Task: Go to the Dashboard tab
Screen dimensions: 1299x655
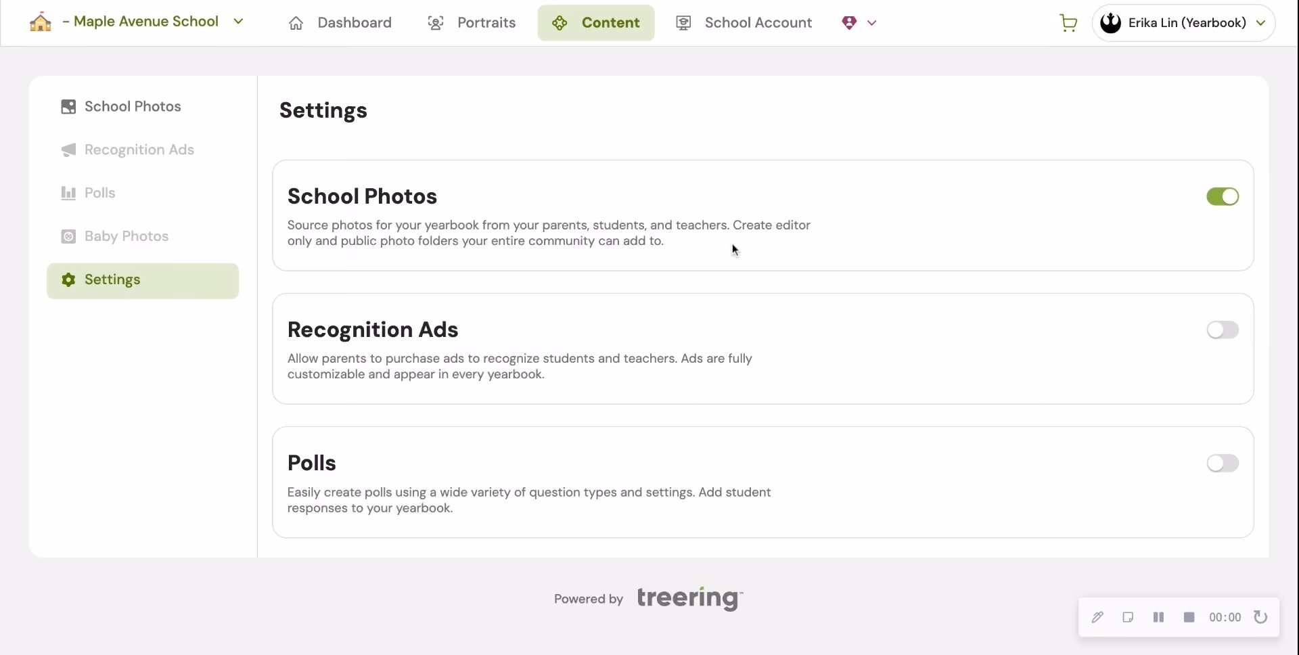Action: click(340, 23)
